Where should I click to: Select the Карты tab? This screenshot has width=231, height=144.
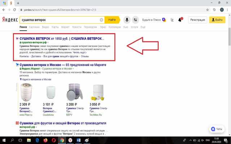pyautogui.click(x=55, y=27)
